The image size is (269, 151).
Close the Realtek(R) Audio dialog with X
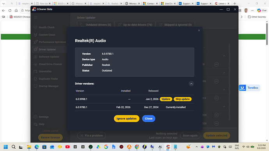199,30
